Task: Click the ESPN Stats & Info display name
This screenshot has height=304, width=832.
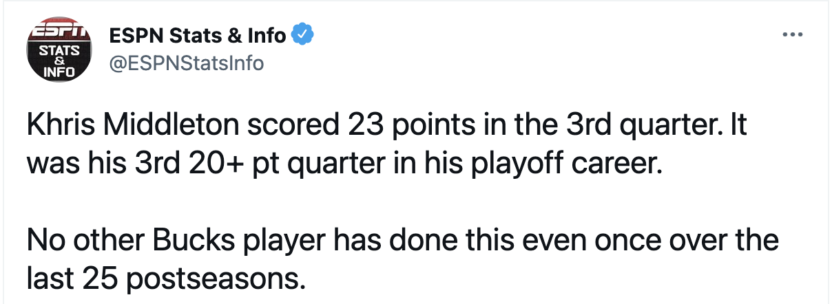Action: [x=197, y=35]
